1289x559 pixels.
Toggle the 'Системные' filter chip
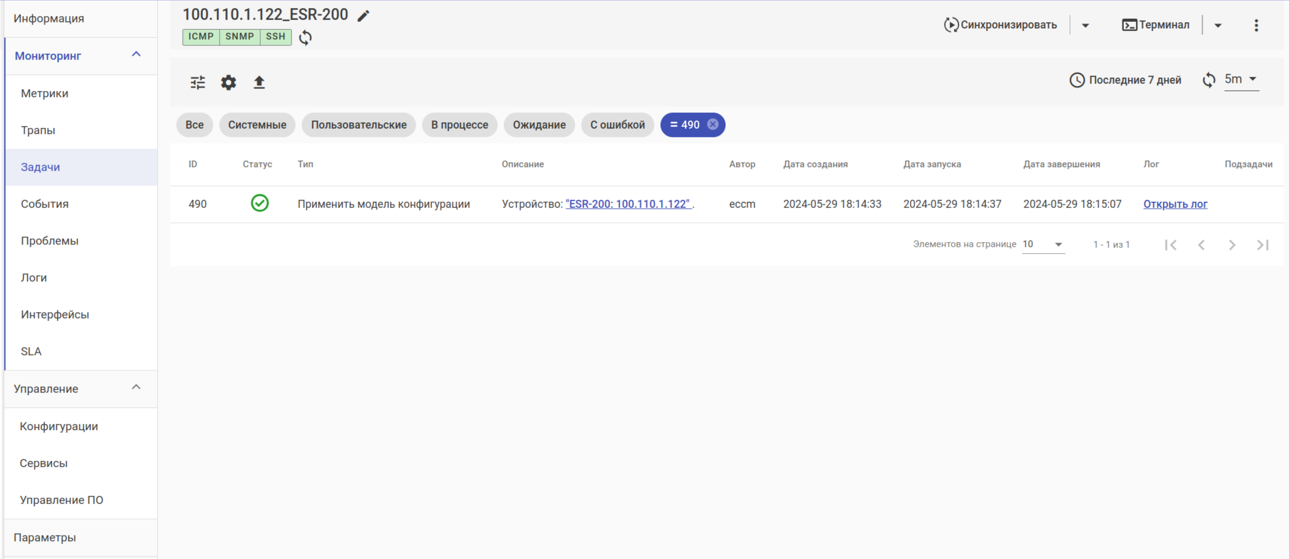click(x=257, y=124)
